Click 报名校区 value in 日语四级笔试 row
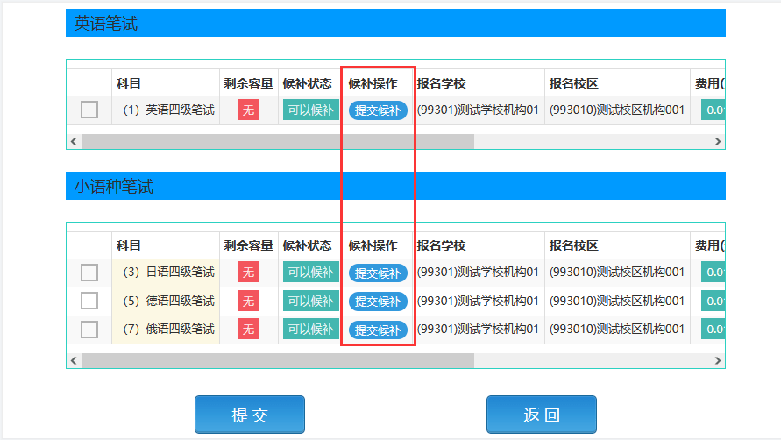This screenshot has width=781, height=440. point(617,272)
